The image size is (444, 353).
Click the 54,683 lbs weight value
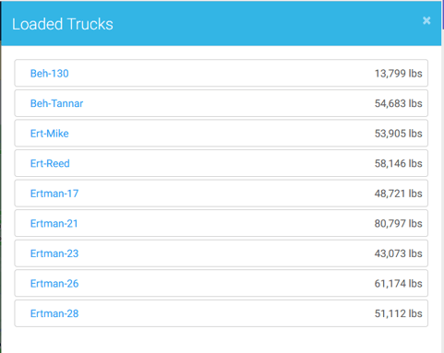click(x=398, y=103)
